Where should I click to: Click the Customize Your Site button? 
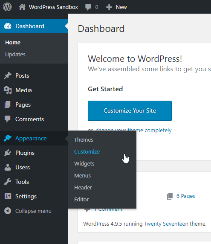point(130,111)
